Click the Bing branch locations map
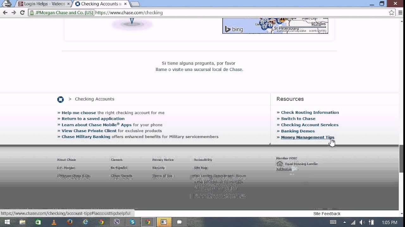The width and height of the screenshot is (405, 227). 275,26
